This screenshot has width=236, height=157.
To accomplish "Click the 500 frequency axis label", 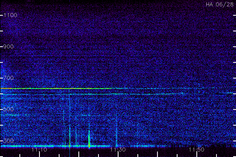I will (x=8, y=109).
